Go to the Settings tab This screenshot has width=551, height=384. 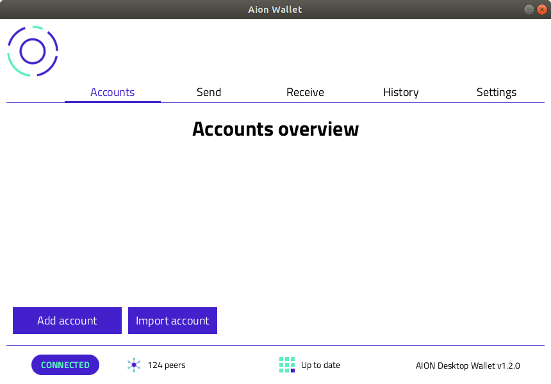tap(497, 92)
